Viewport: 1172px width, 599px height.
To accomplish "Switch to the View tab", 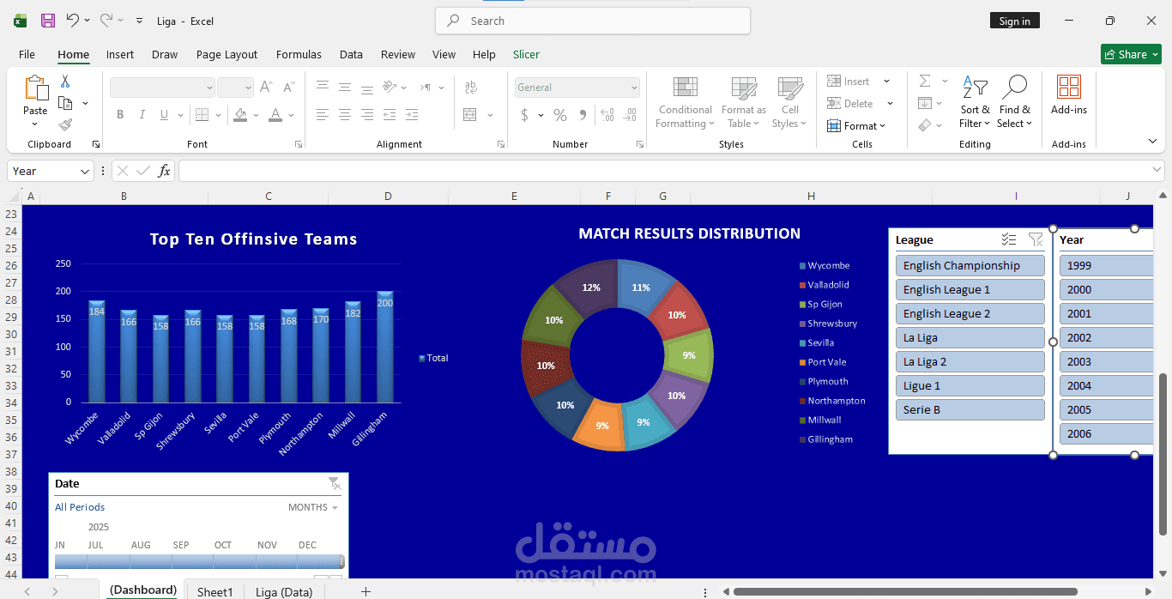I will click(444, 54).
